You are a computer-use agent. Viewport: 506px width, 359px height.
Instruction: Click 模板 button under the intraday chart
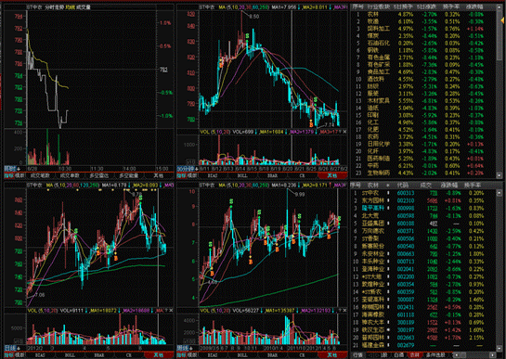[20, 176]
